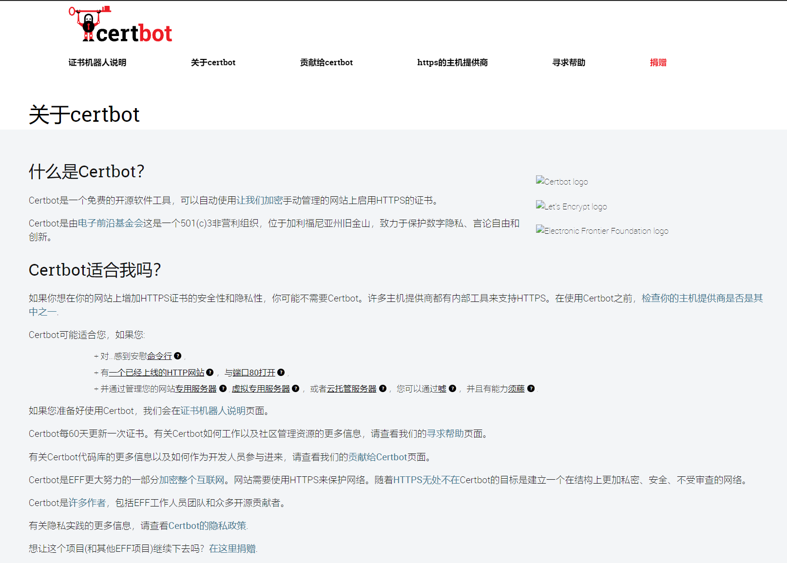Viewport: 787px width, 563px height.
Task: Click the 专用服务器 link after 网站
Action: (196, 389)
